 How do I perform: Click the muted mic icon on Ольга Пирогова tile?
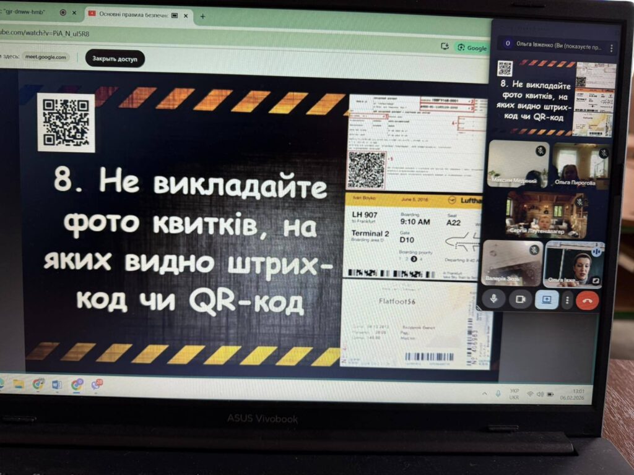[x=603, y=153]
